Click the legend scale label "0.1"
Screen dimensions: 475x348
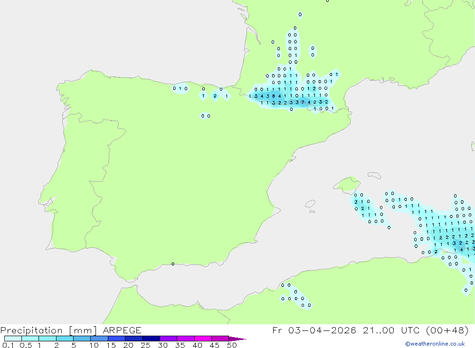pyautogui.click(x=8, y=345)
